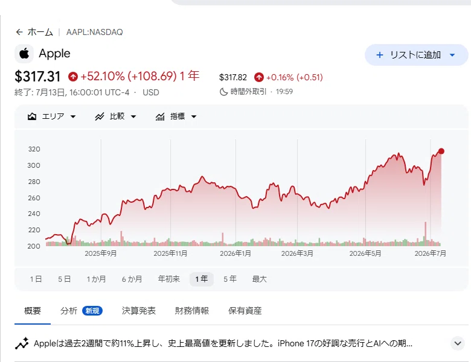Expand the 指標 dropdown arrow
471x362 pixels.
coord(194,116)
